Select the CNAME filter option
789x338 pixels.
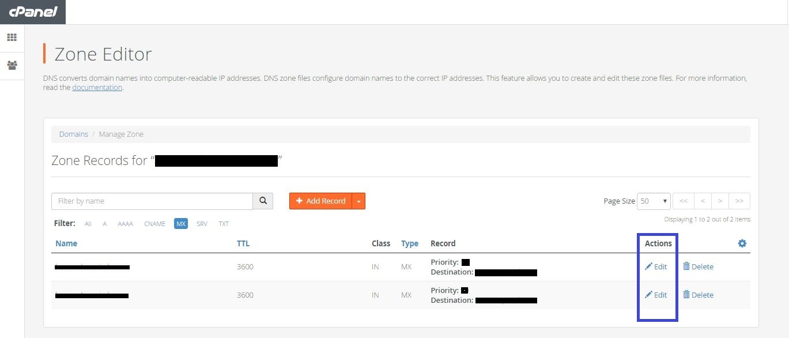click(x=154, y=224)
